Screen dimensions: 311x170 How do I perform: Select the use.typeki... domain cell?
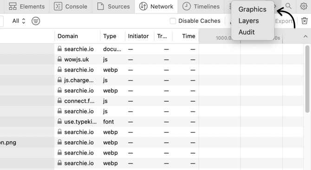click(80, 122)
